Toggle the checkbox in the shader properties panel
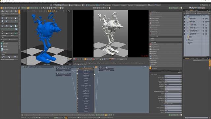Screen dimensions: 211x119 pos(166,103)
